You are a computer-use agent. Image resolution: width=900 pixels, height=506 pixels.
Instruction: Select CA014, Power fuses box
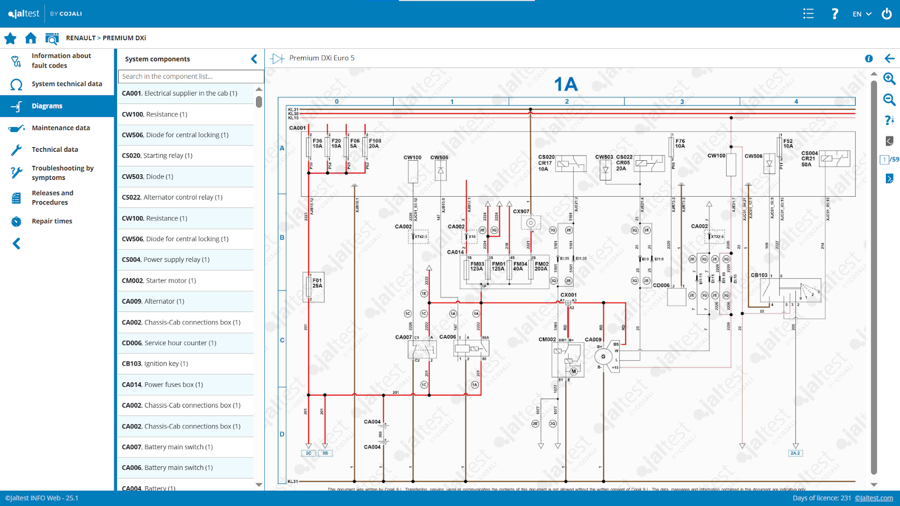186,385
